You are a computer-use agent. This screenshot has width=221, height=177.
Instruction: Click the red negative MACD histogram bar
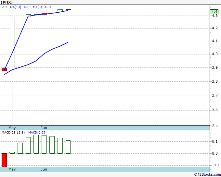pos(4,160)
